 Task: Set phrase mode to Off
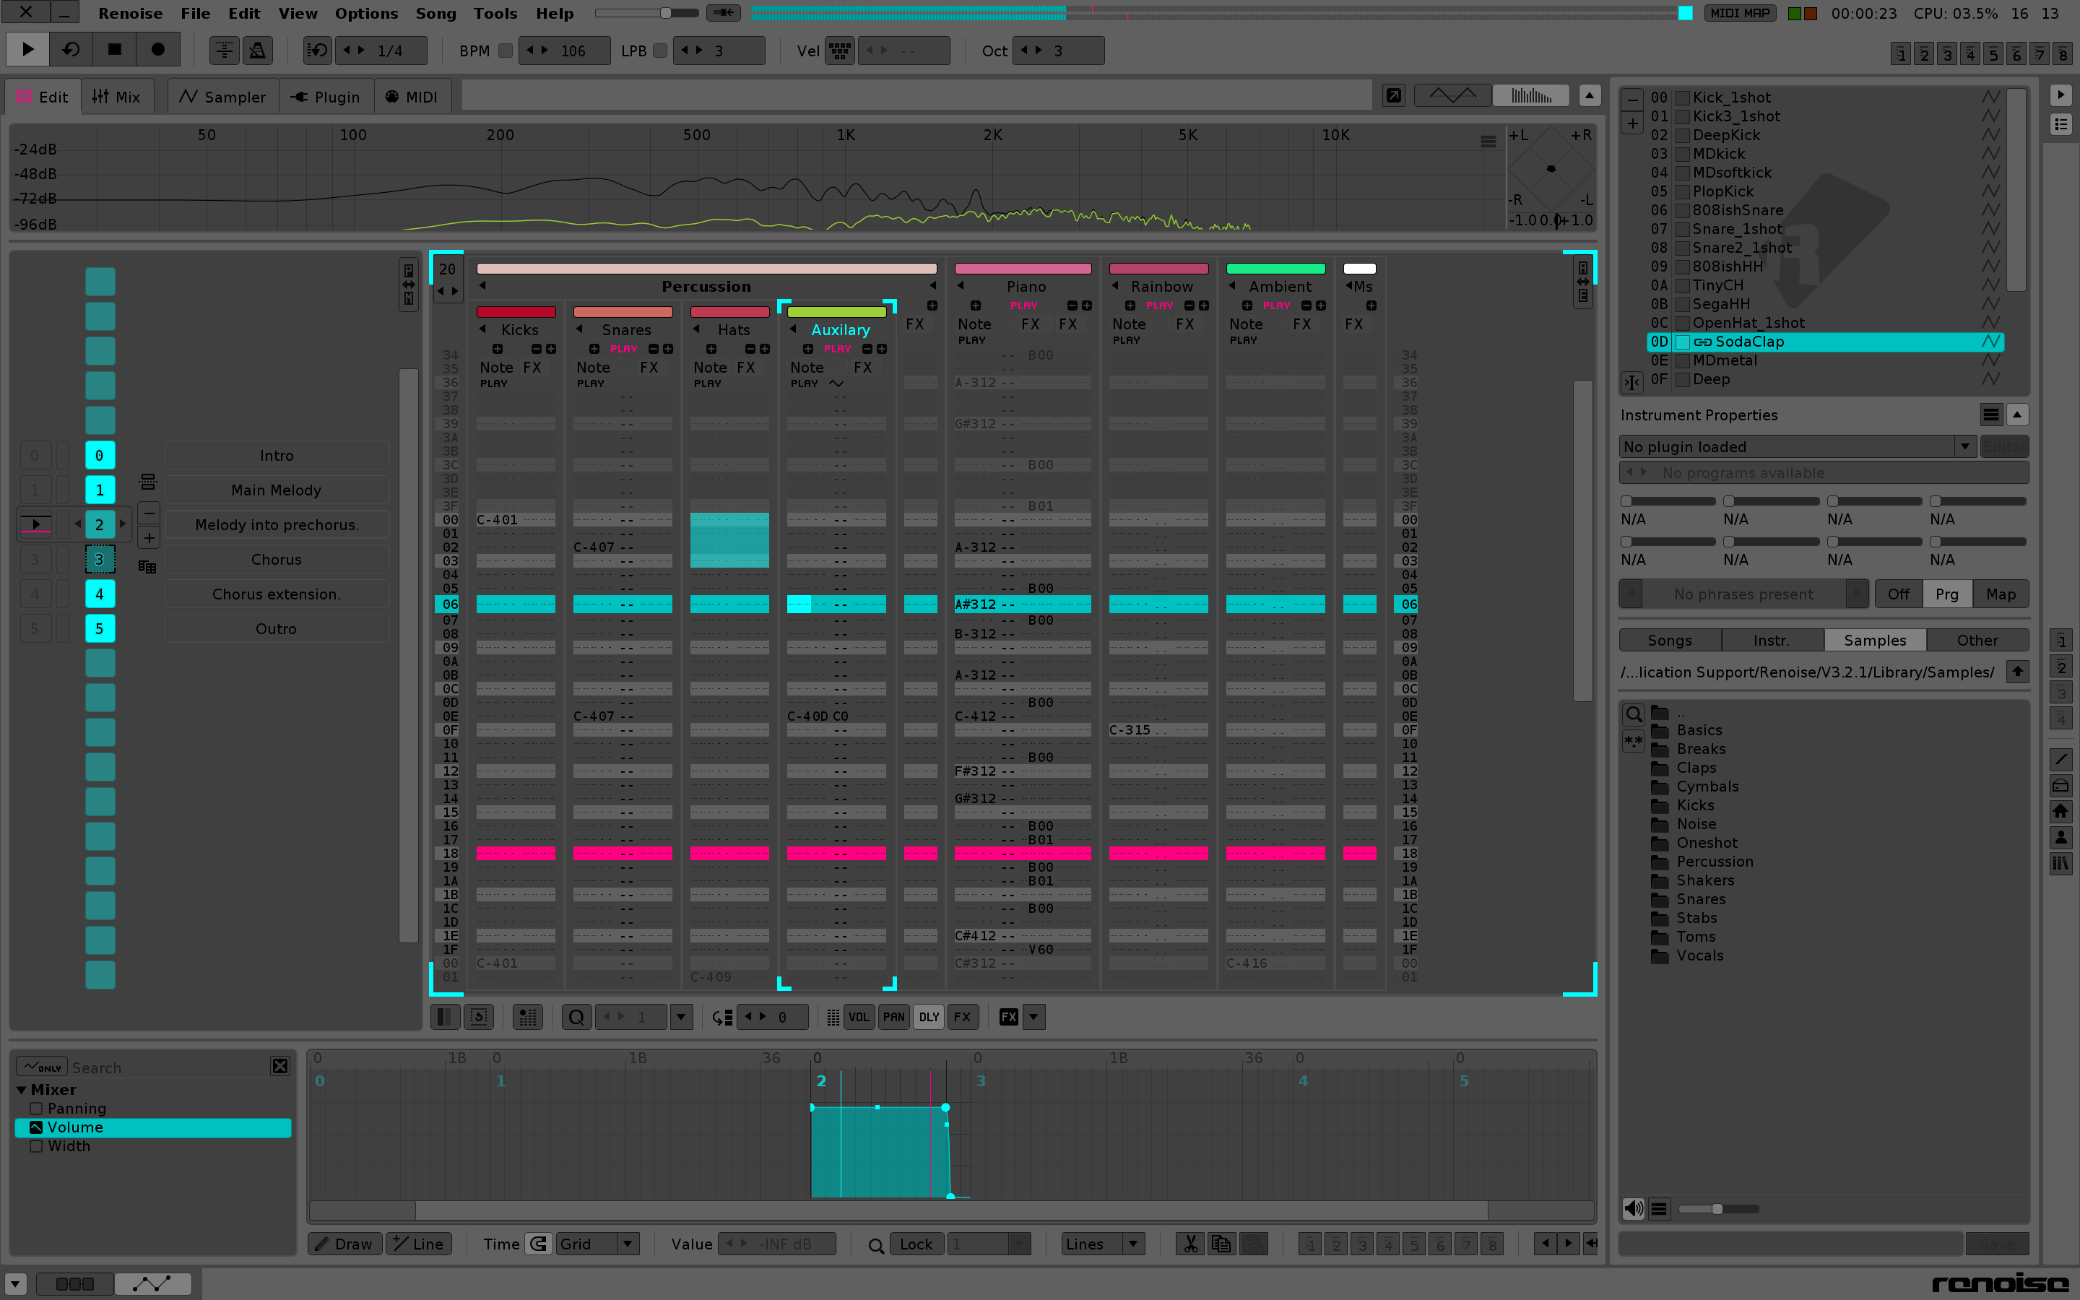click(1898, 594)
